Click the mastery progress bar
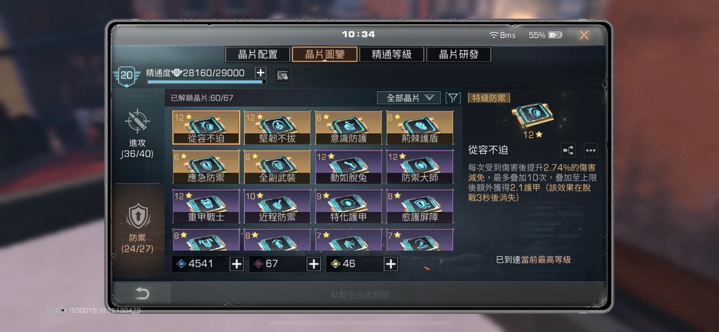 [x=206, y=82]
